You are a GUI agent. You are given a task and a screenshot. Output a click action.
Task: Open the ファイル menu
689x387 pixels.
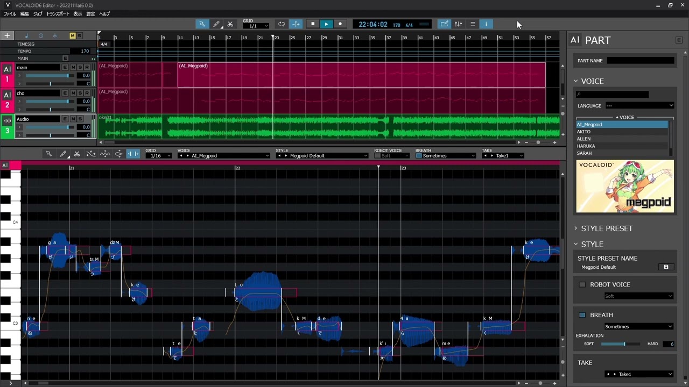click(x=10, y=14)
